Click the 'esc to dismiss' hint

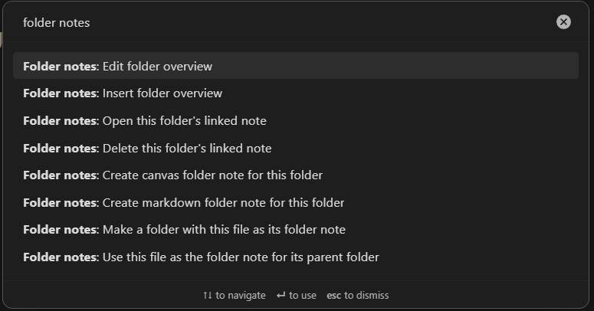tap(358, 295)
